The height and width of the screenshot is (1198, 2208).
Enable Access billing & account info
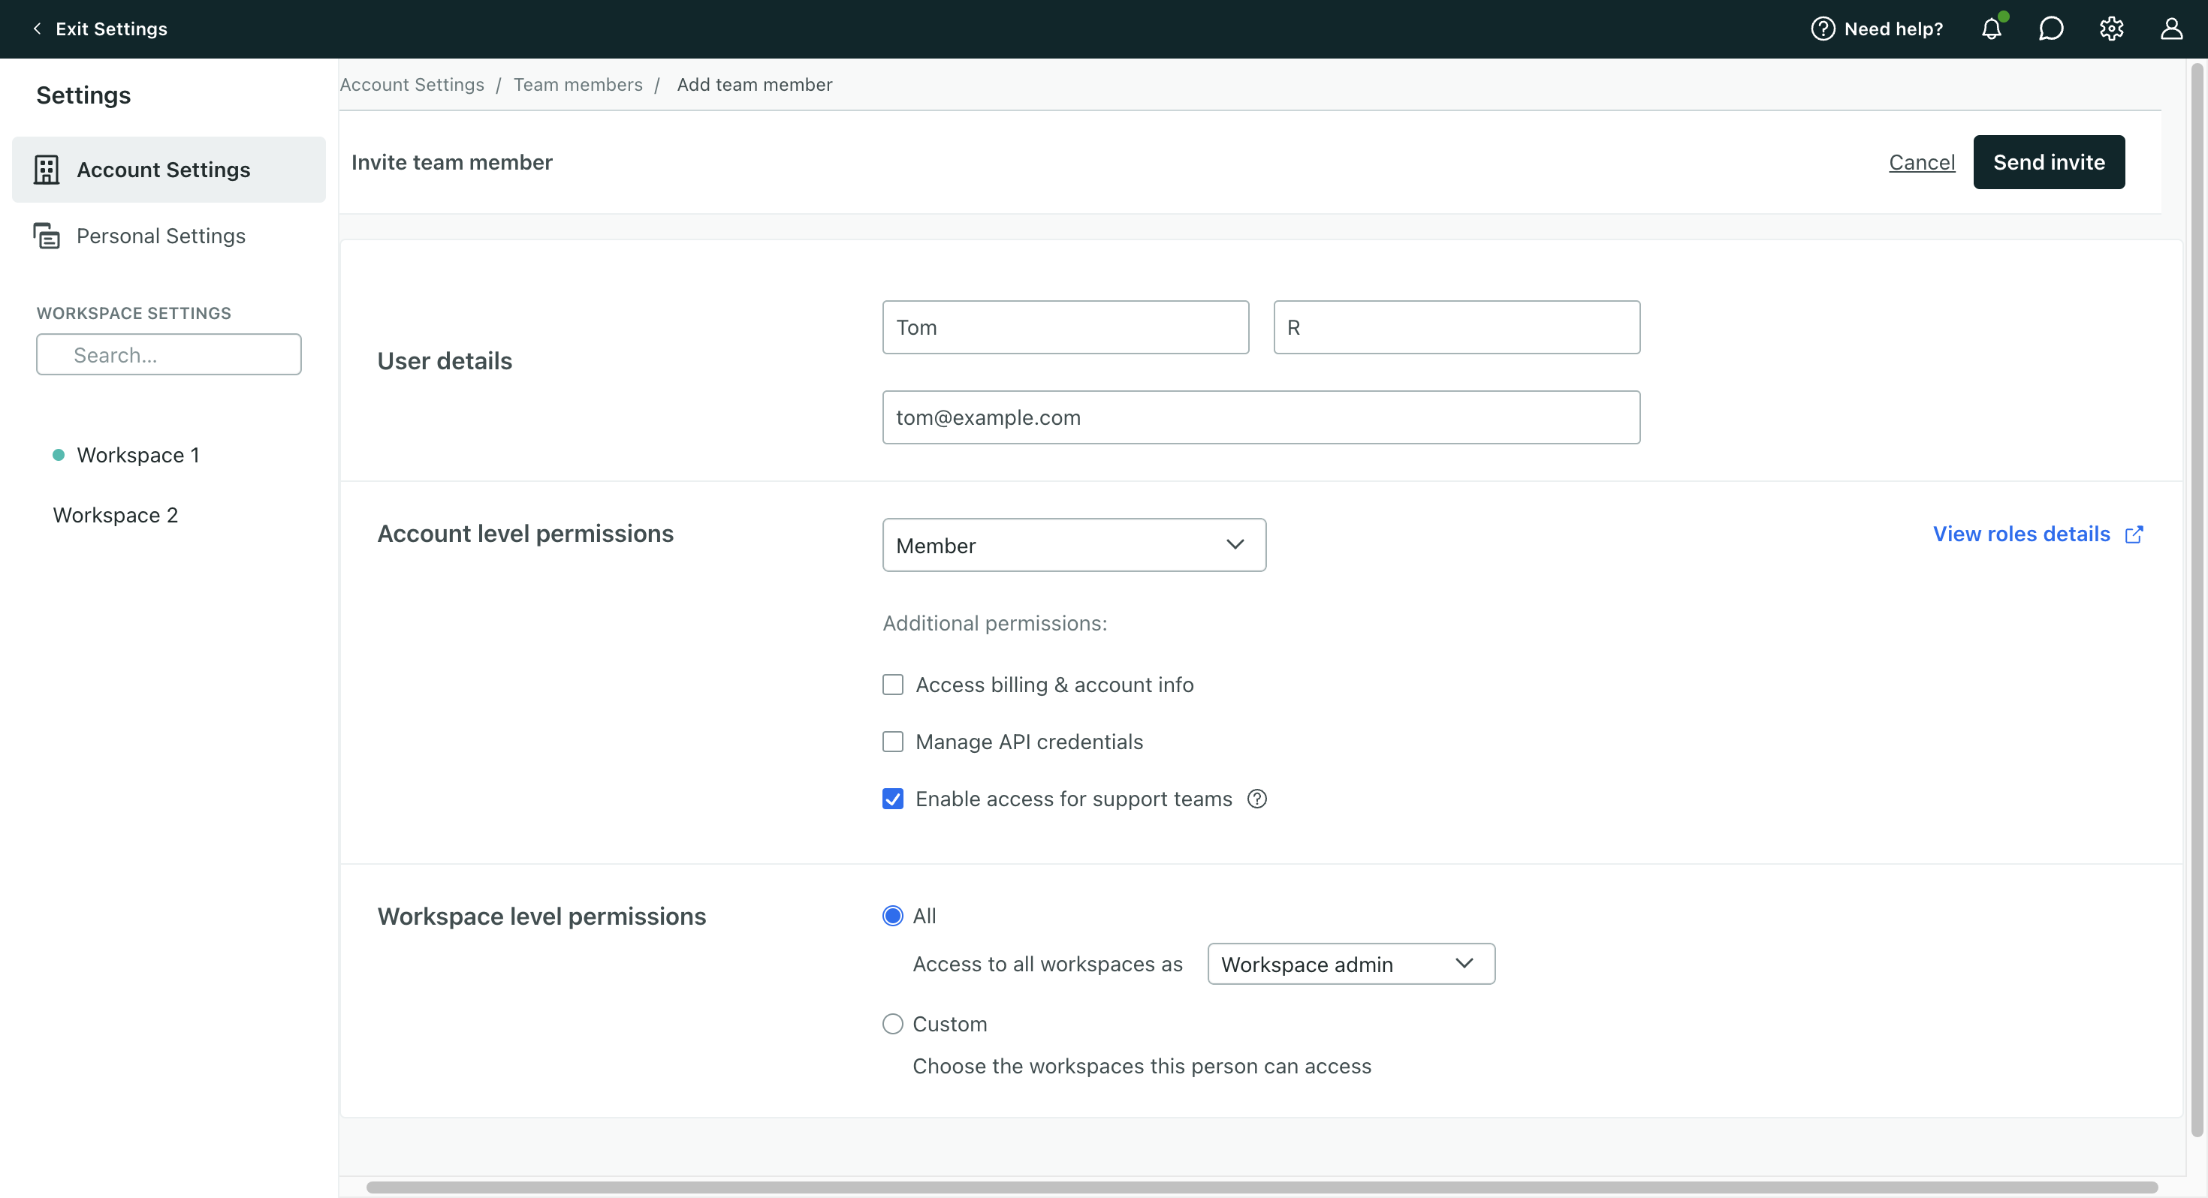click(892, 685)
